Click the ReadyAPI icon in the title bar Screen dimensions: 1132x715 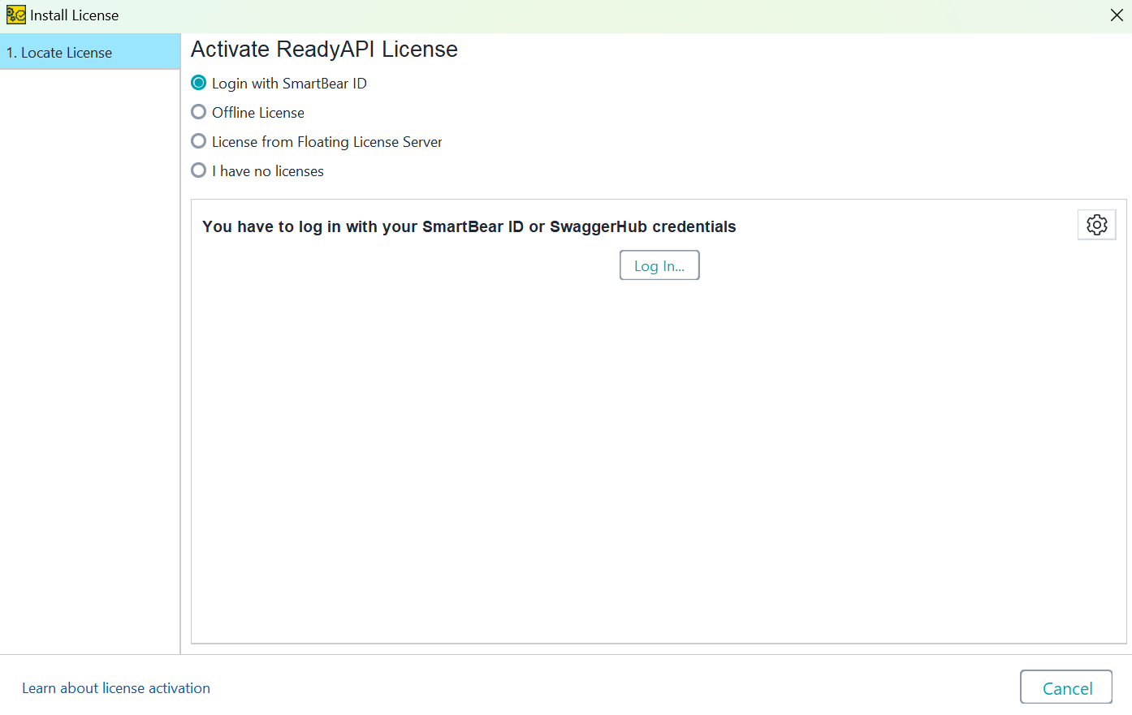pos(15,15)
